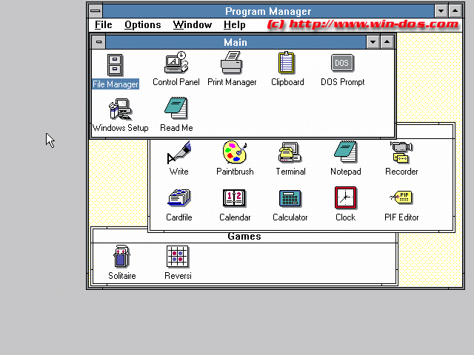Open the File menu
The height and width of the screenshot is (355, 474).
(104, 25)
